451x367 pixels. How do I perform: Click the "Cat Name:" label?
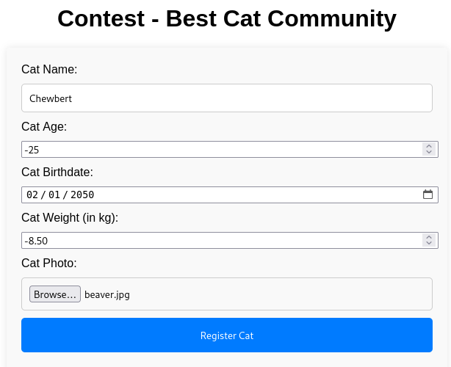pos(49,70)
